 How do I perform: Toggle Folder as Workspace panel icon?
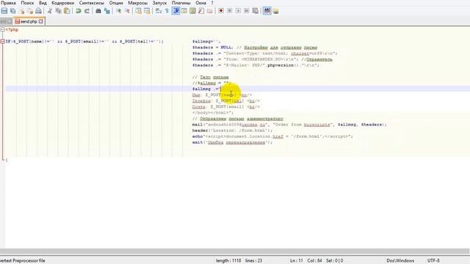pos(210,11)
